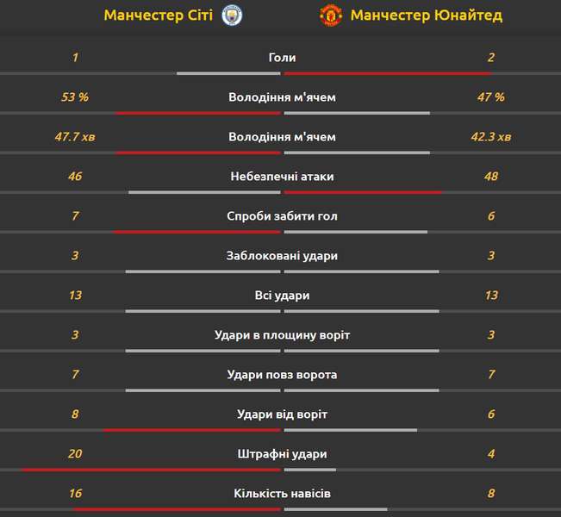Select the Спроби забити гол row label

click(x=283, y=216)
